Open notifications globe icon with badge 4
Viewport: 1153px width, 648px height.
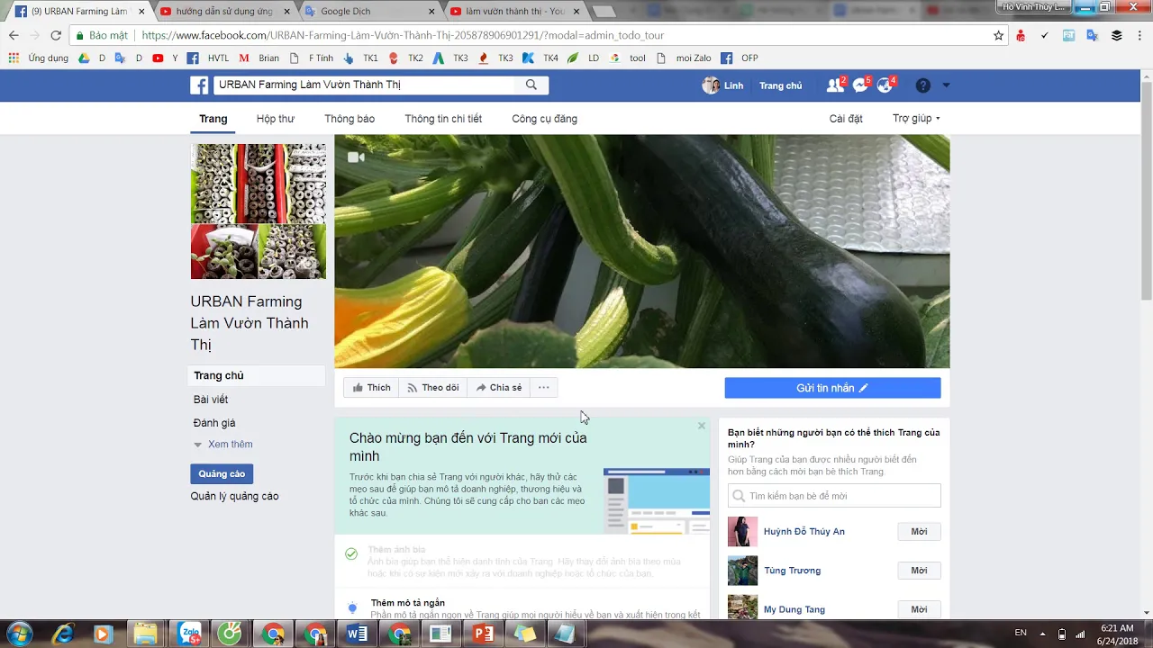[886, 85]
